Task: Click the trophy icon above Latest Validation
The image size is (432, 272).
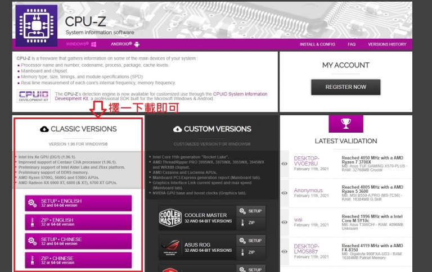Action: tap(346, 124)
